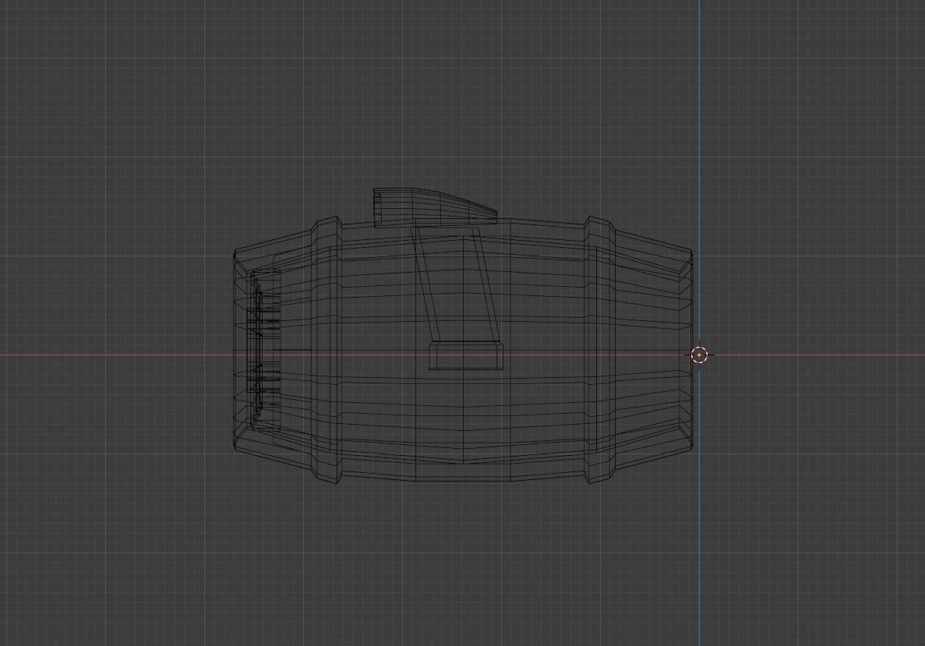Select the lever handle on top of barrel
Image resolution: width=925 pixels, height=646 pixels.
click(435, 207)
